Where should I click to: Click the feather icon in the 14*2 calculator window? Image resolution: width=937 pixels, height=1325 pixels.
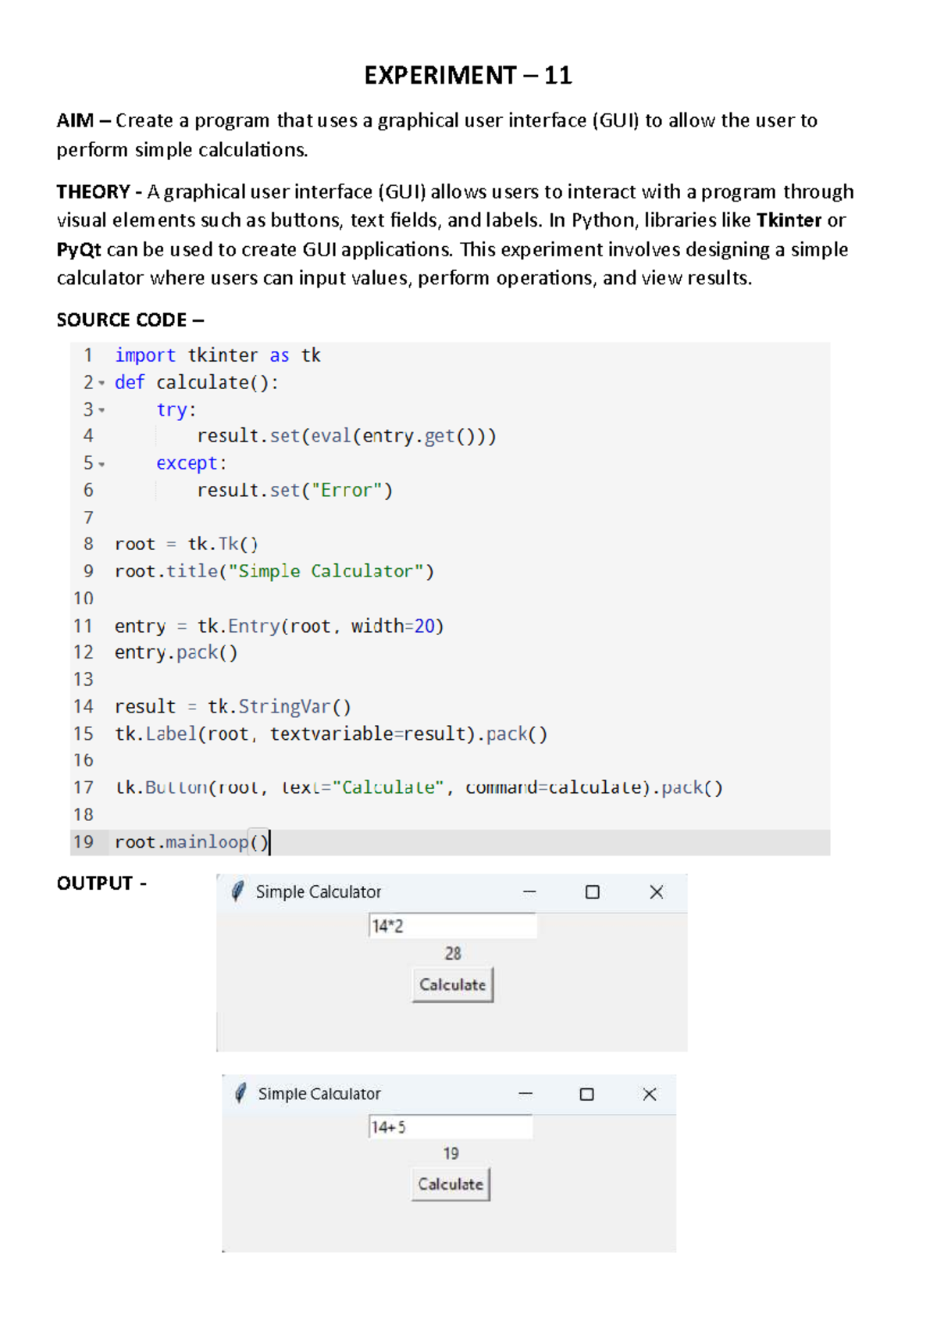click(238, 891)
